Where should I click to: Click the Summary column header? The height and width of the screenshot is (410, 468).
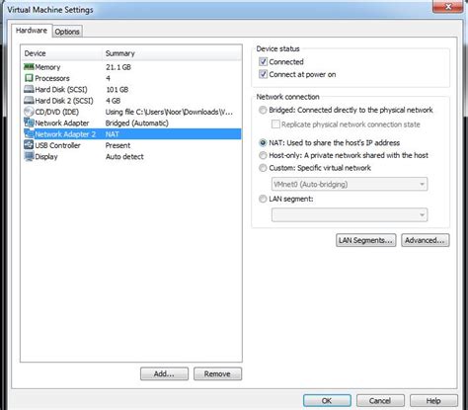172,53
